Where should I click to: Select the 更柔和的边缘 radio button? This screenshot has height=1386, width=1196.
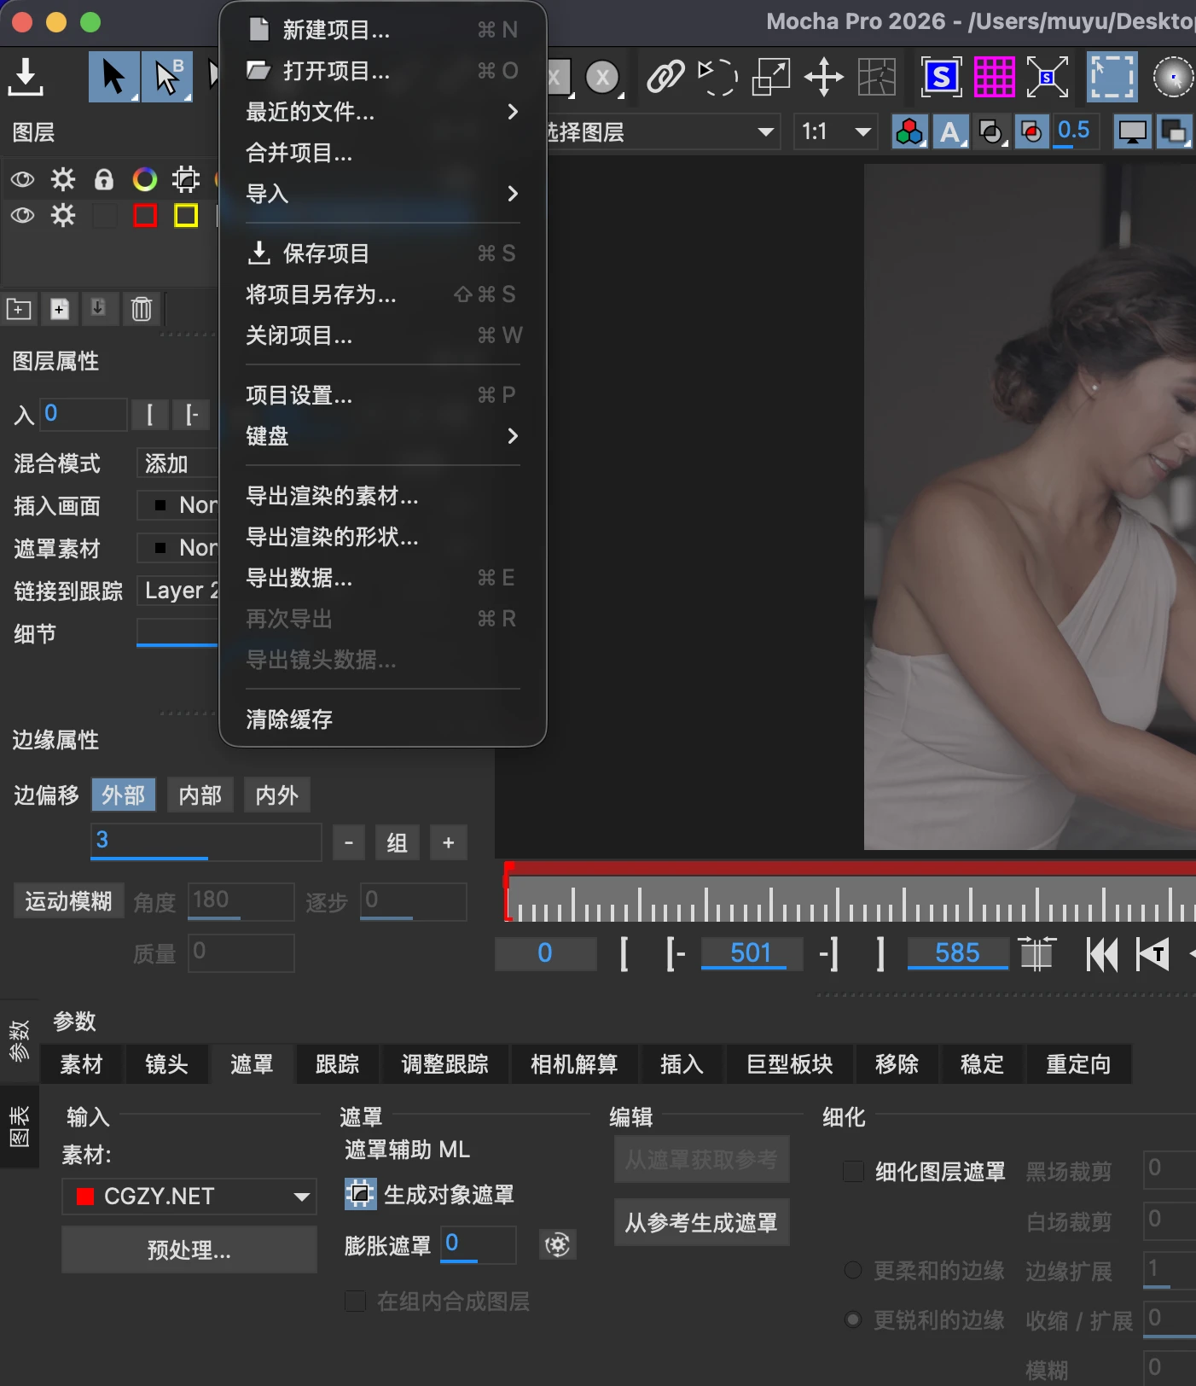853,1270
